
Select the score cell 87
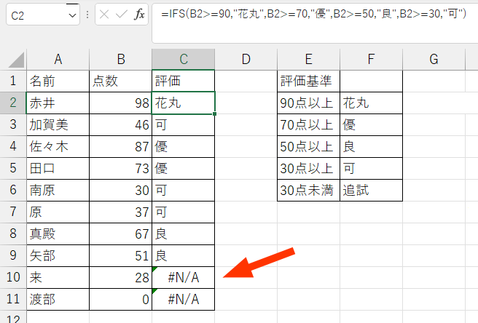click(121, 146)
